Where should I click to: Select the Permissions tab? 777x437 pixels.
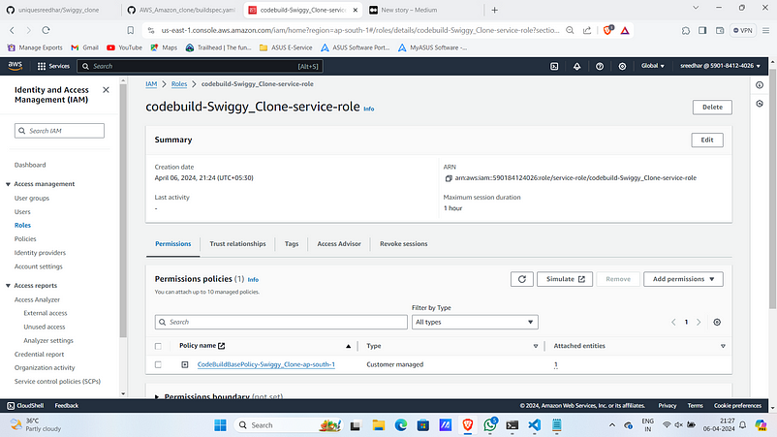tap(173, 244)
